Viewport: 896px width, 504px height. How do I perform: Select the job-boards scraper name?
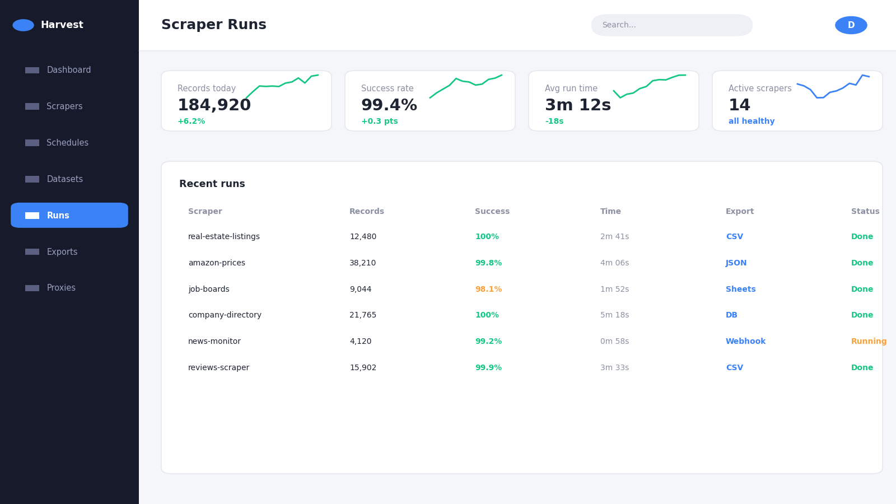pos(209,290)
